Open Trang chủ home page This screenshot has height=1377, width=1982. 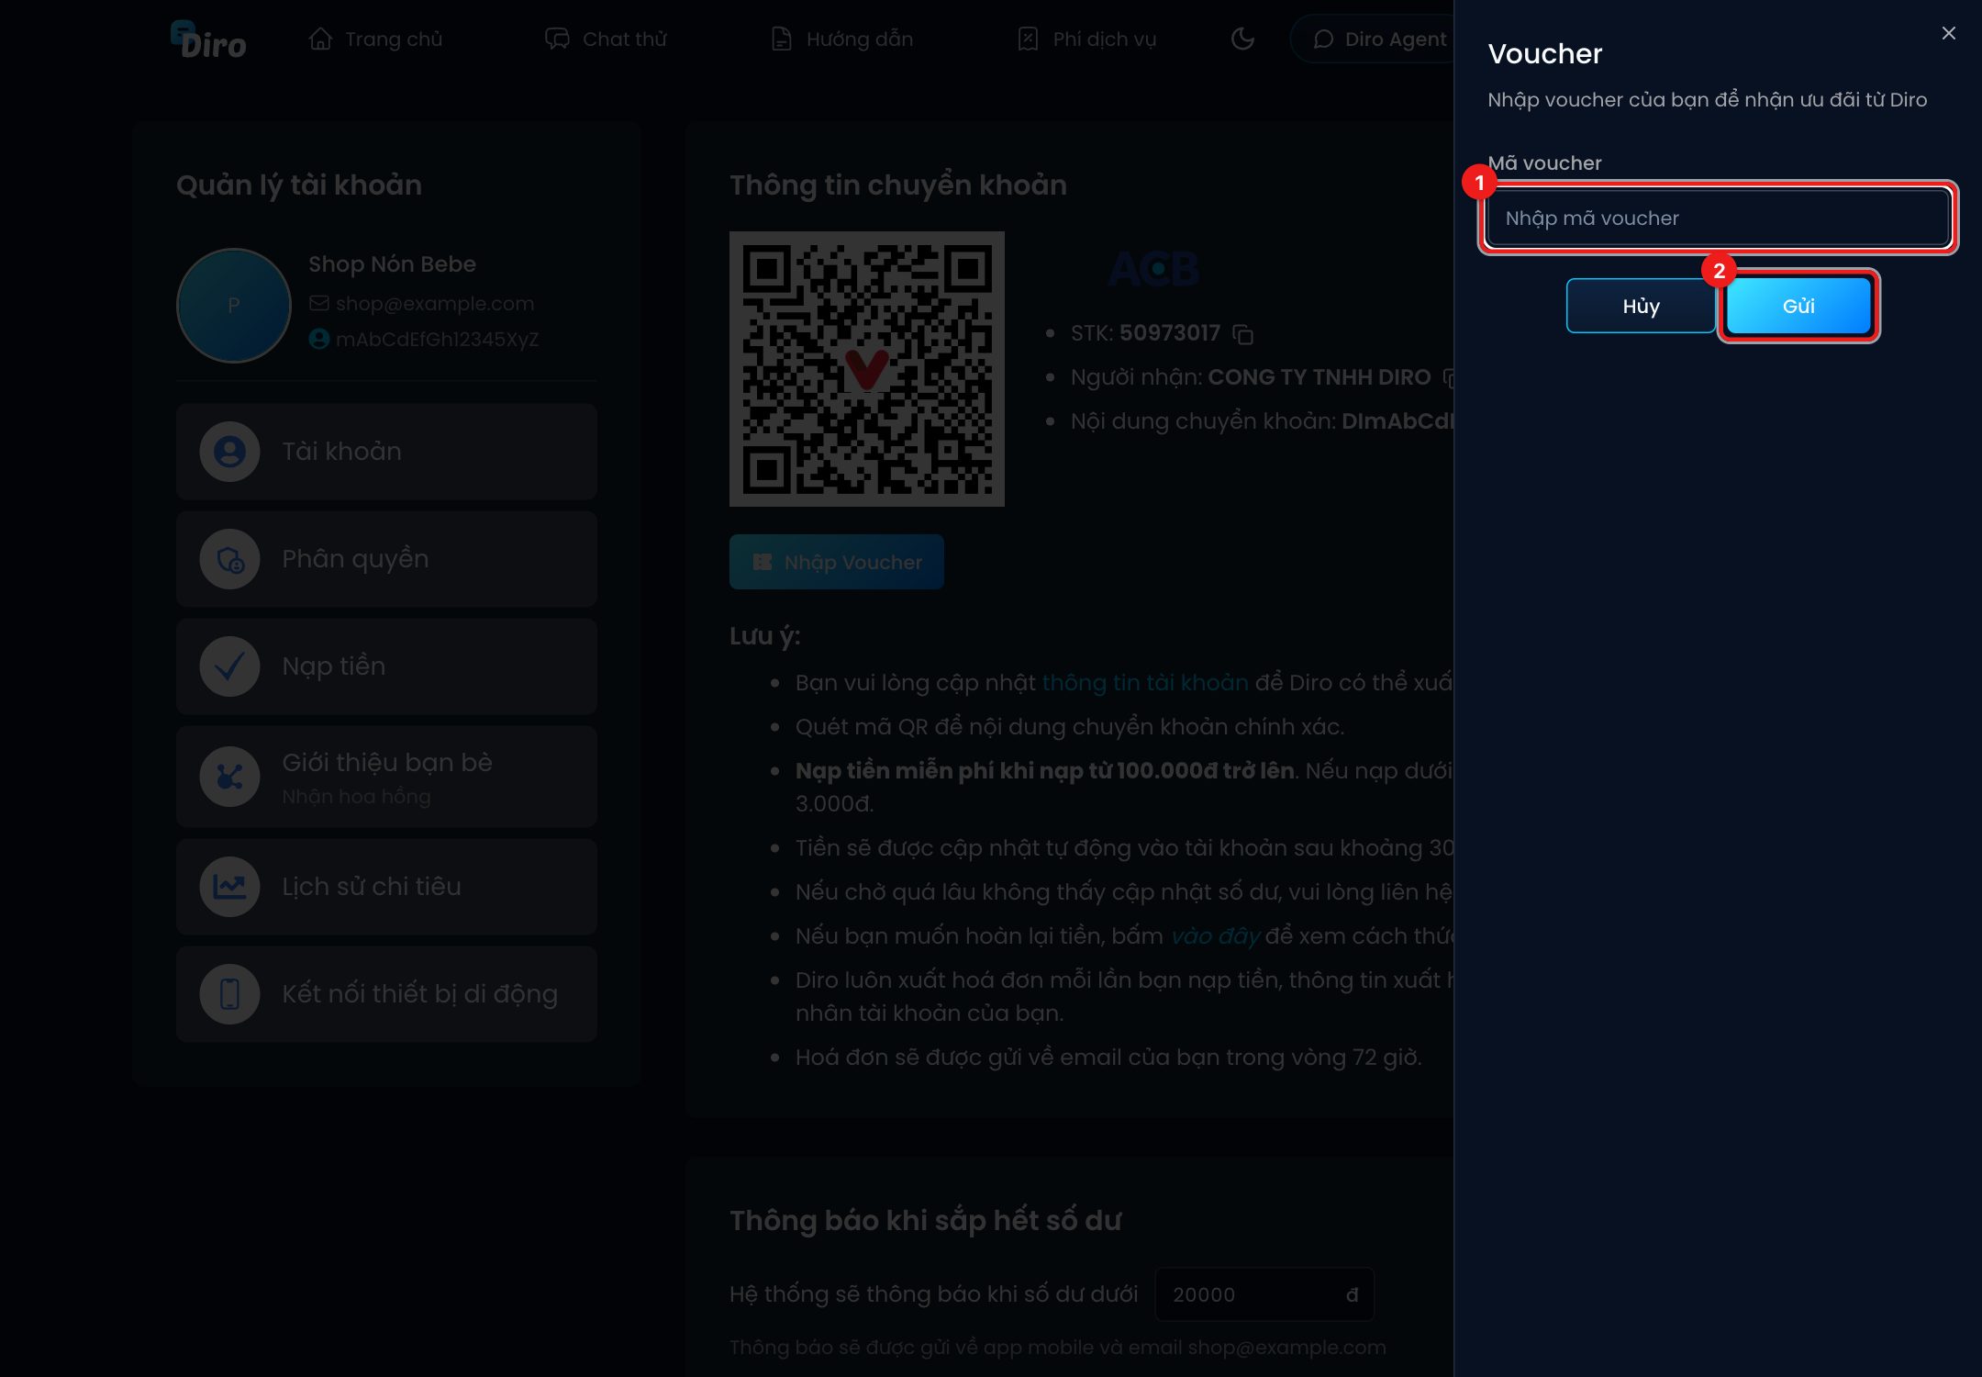pyautogui.click(x=375, y=39)
